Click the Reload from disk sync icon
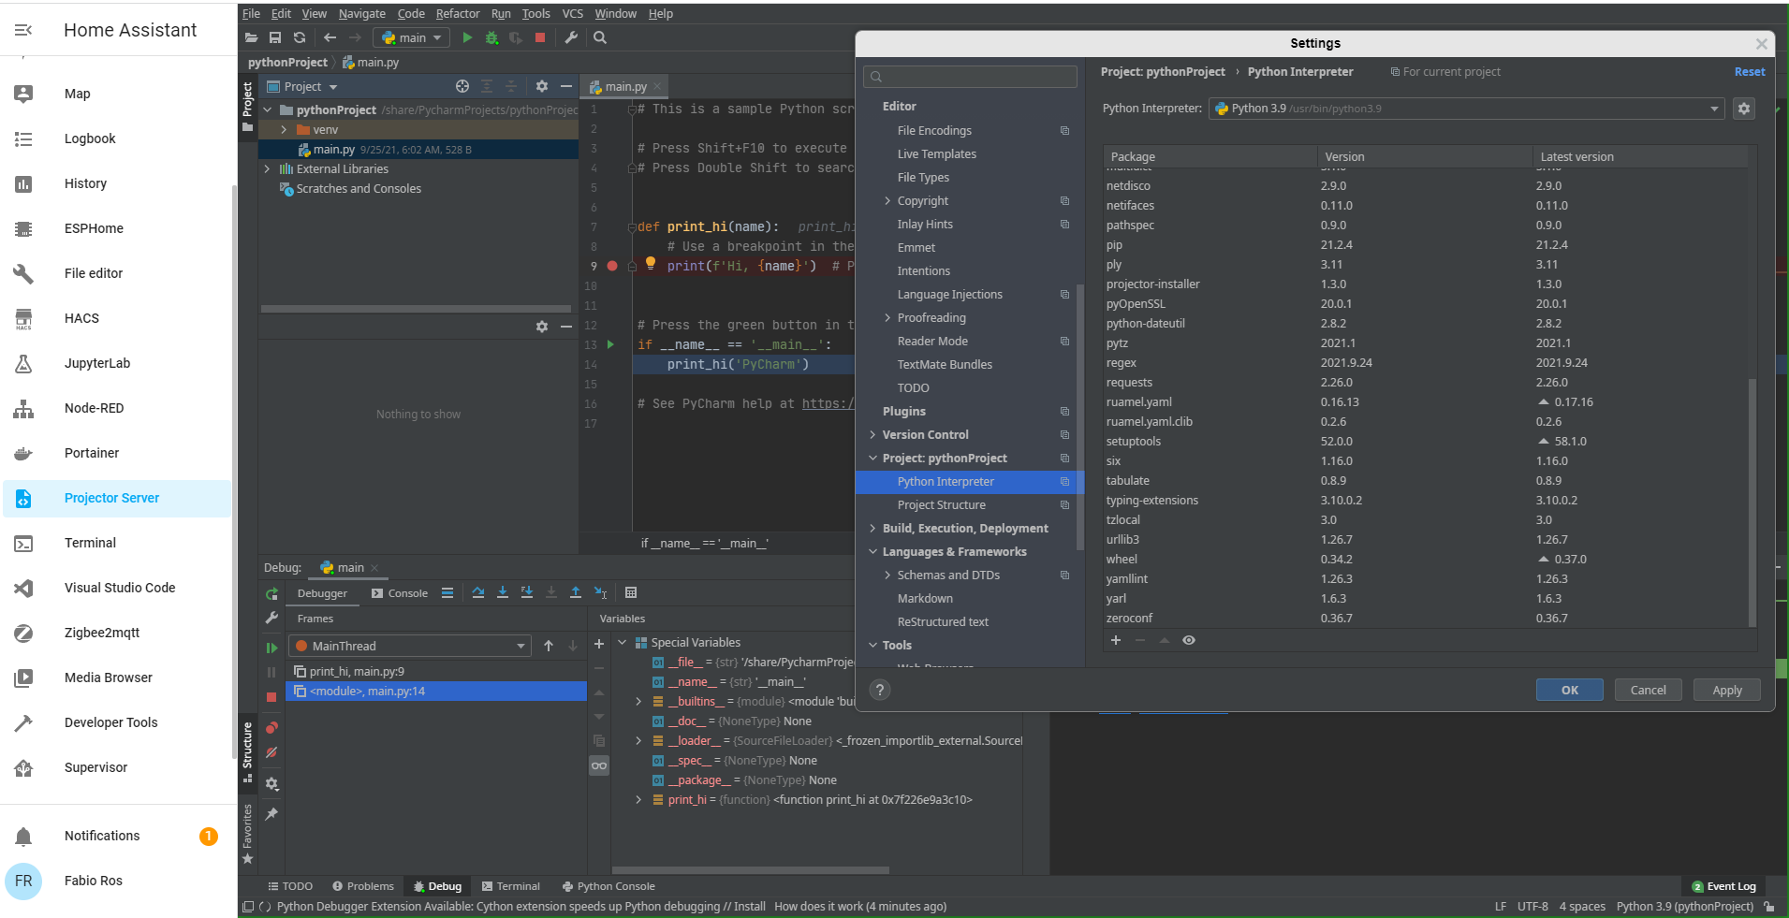This screenshot has width=1789, height=918. (x=300, y=37)
